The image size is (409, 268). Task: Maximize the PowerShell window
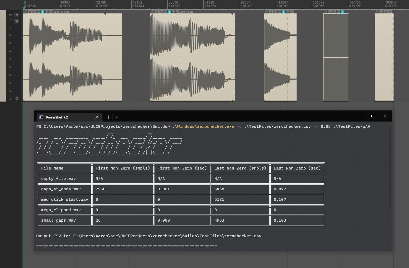pos(373,116)
